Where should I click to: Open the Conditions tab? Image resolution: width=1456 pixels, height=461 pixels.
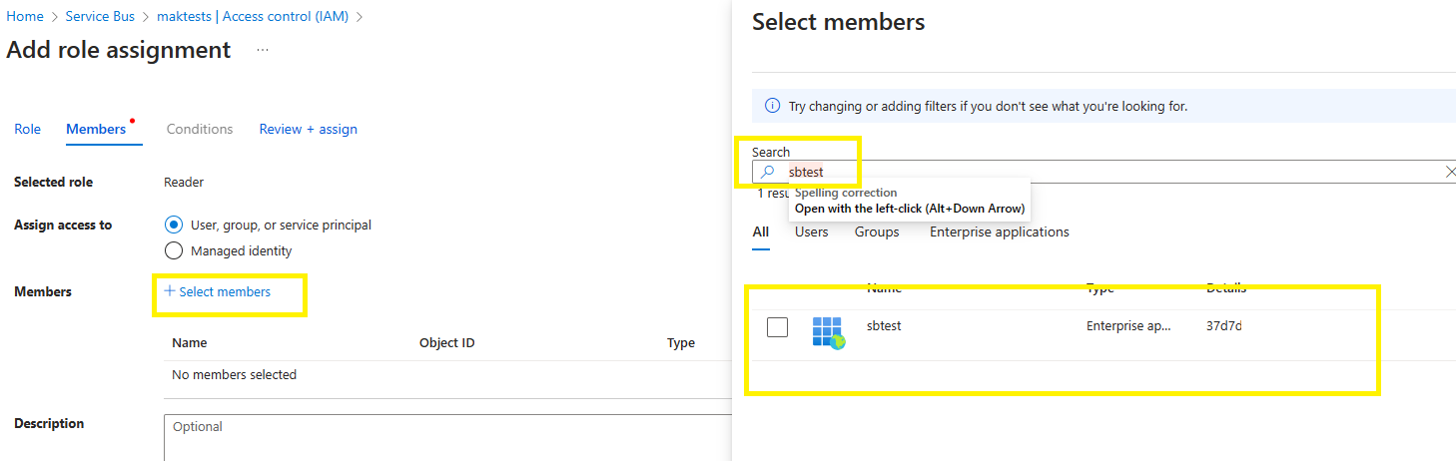200,129
